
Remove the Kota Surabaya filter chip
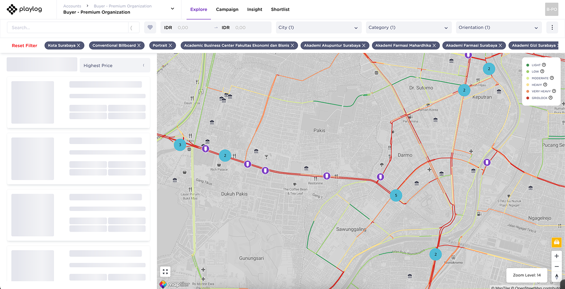pyautogui.click(x=78, y=46)
